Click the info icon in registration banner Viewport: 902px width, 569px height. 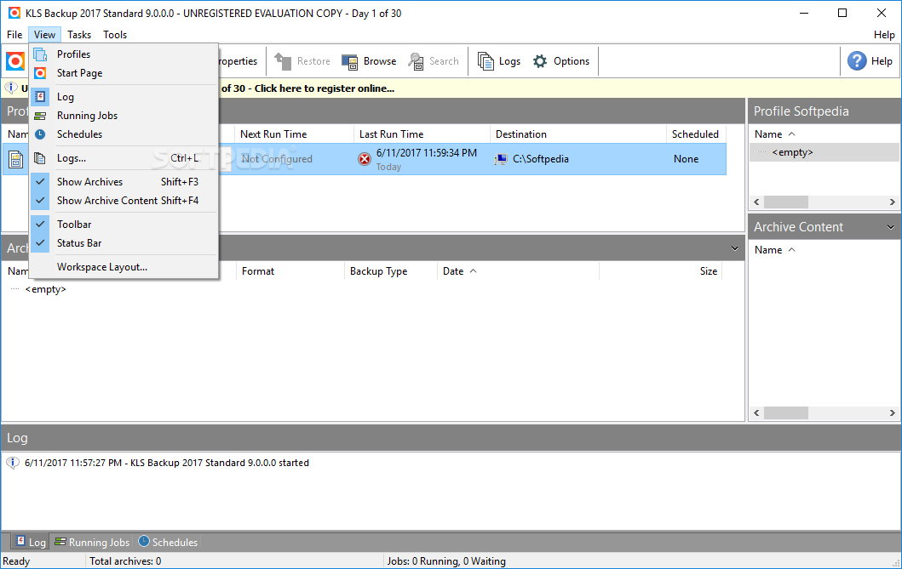coord(11,88)
